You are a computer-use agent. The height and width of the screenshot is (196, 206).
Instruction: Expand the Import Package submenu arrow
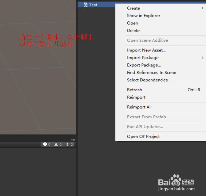point(202,58)
